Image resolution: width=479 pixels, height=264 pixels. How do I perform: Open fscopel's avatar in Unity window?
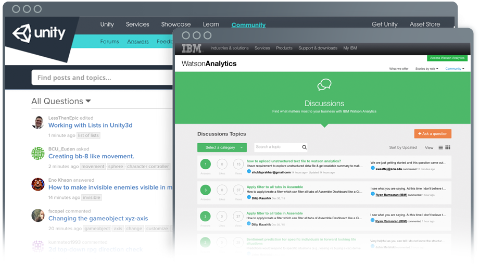click(x=38, y=216)
